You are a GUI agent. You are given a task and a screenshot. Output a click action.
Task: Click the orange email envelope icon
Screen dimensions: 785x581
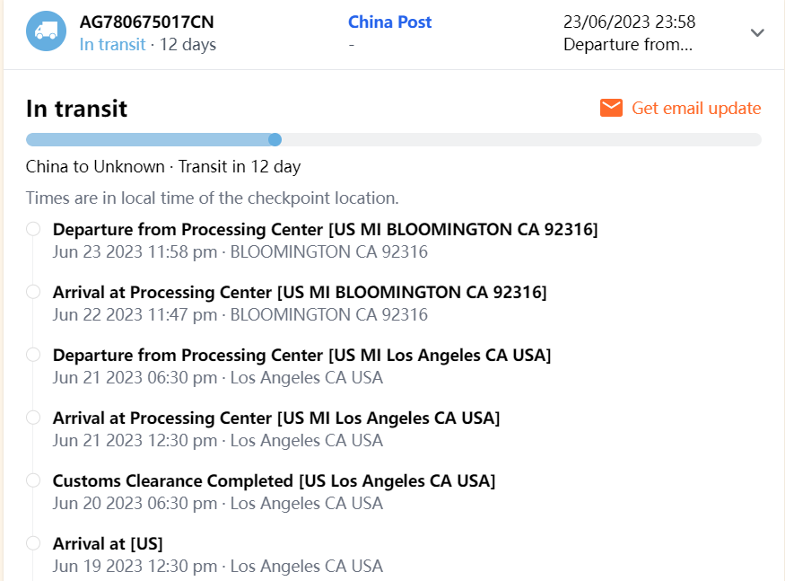pos(612,109)
